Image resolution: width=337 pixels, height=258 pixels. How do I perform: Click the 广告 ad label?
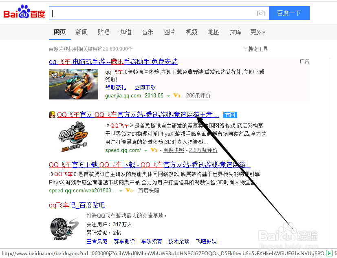(x=304, y=62)
